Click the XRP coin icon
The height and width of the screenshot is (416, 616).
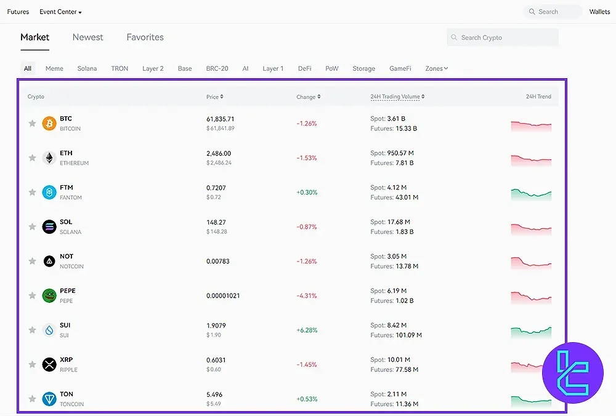coord(49,365)
